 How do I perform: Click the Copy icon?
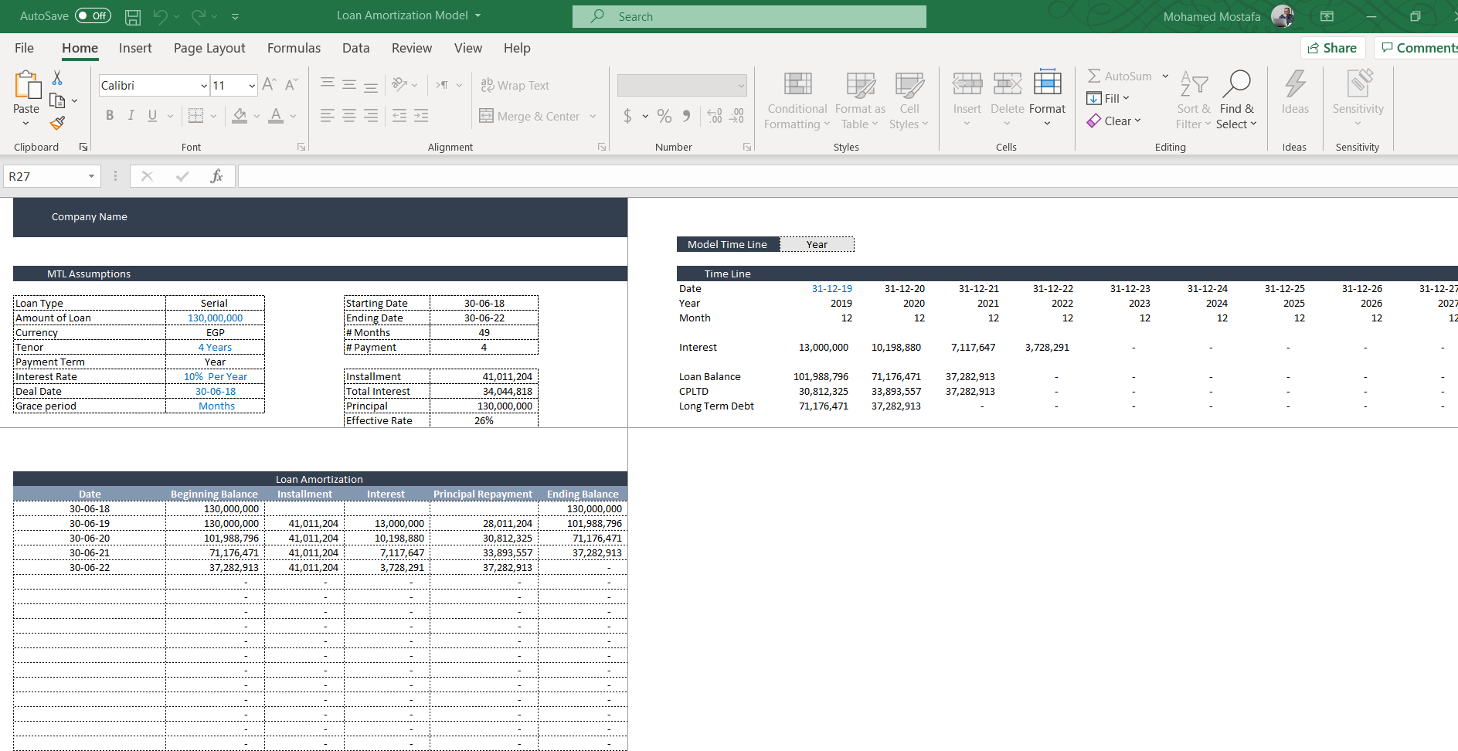pyautogui.click(x=57, y=100)
